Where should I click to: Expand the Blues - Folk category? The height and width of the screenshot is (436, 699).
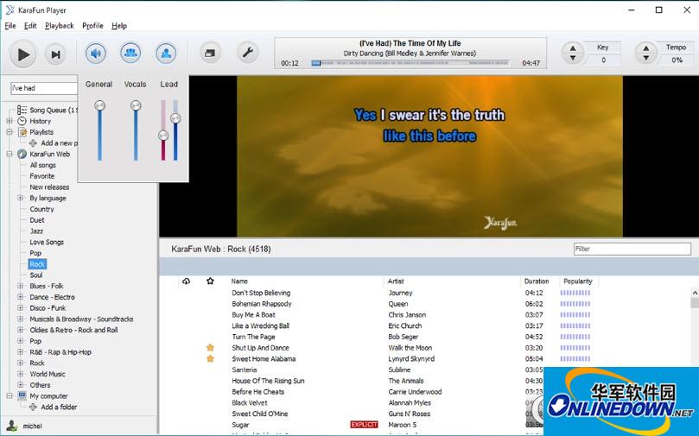click(x=21, y=286)
